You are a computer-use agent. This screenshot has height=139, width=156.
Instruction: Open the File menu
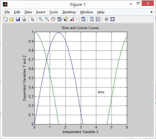point(7,12)
